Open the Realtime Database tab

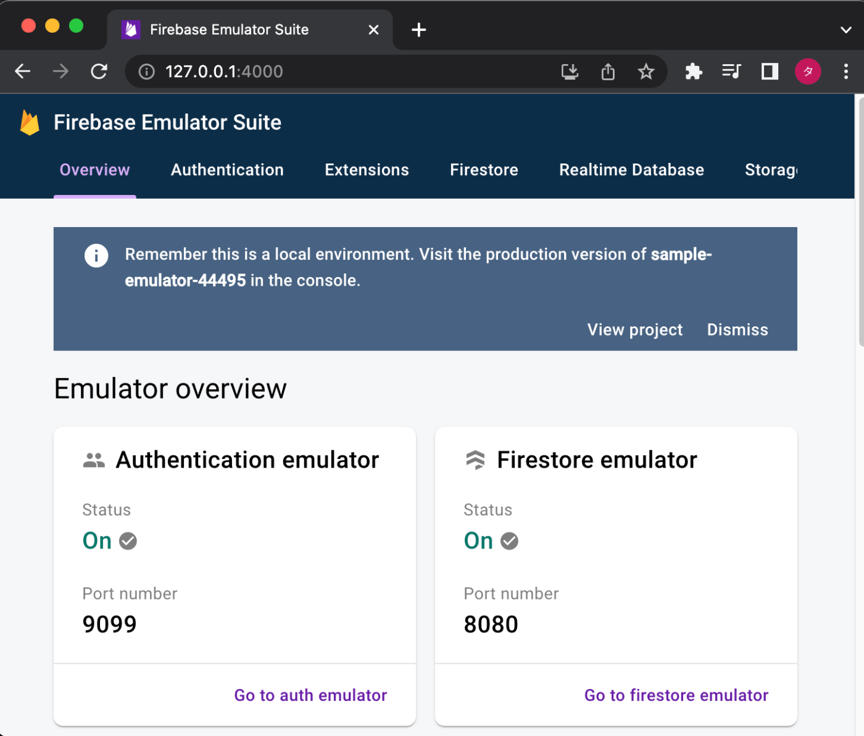(632, 170)
